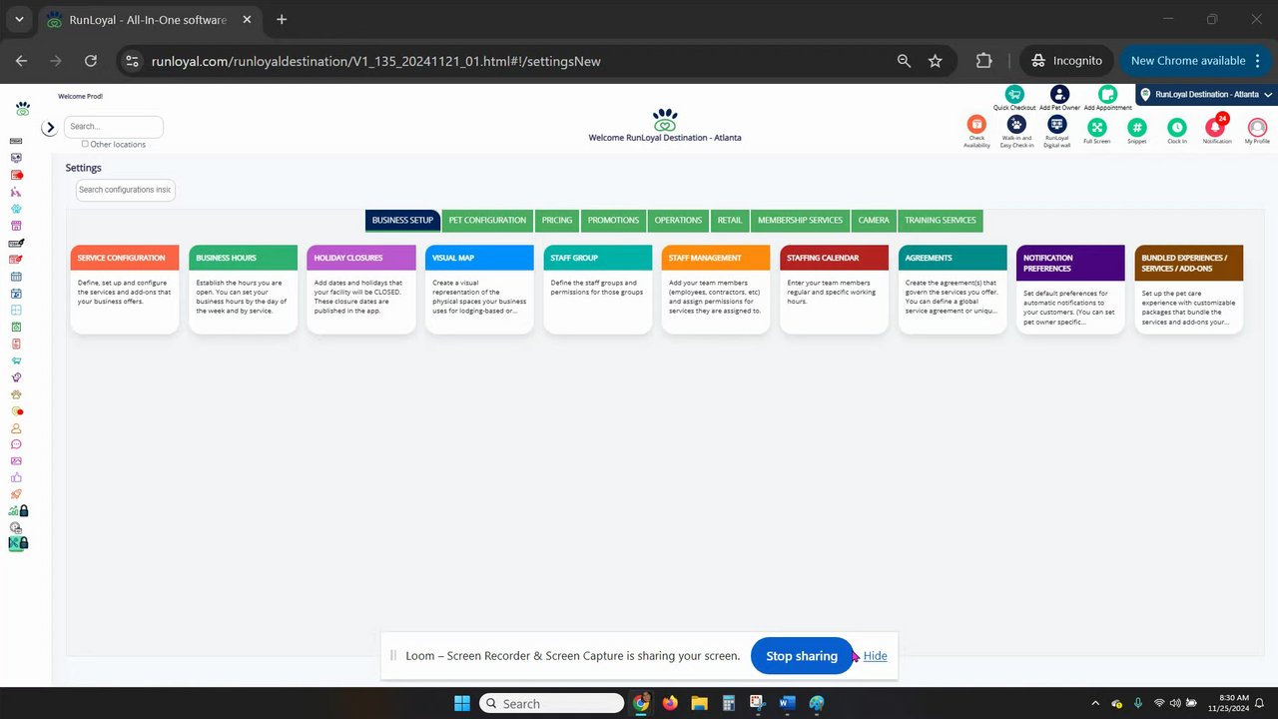
Task: Go back to previous page
Action: (x=22, y=61)
